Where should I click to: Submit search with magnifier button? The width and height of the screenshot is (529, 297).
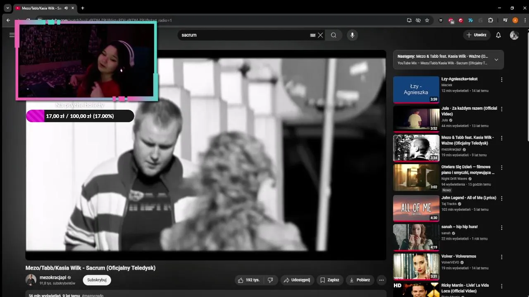point(334,35)
